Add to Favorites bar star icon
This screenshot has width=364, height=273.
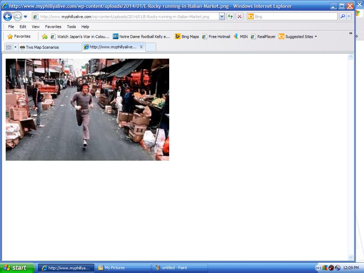(45, 37)
